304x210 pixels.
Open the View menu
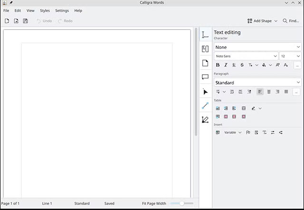pos(30,10)
